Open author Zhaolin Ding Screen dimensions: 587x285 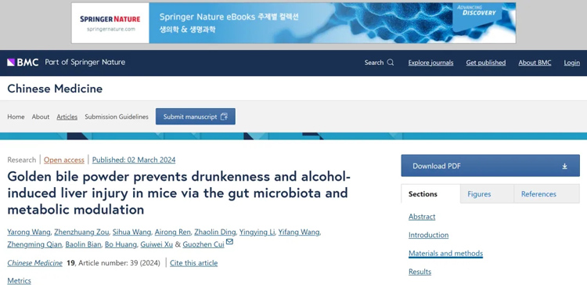215,233
